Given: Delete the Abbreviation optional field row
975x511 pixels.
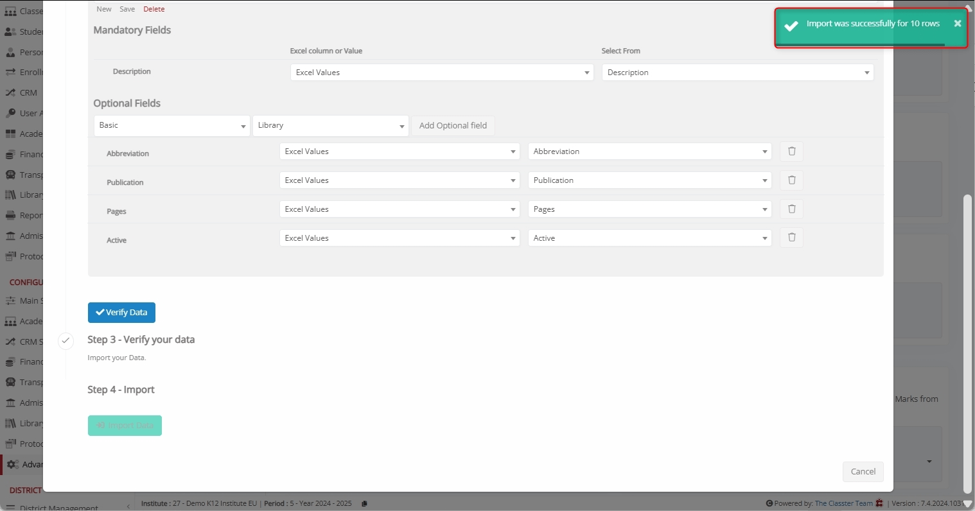Looking at the screenshot, I should point(791,152).
